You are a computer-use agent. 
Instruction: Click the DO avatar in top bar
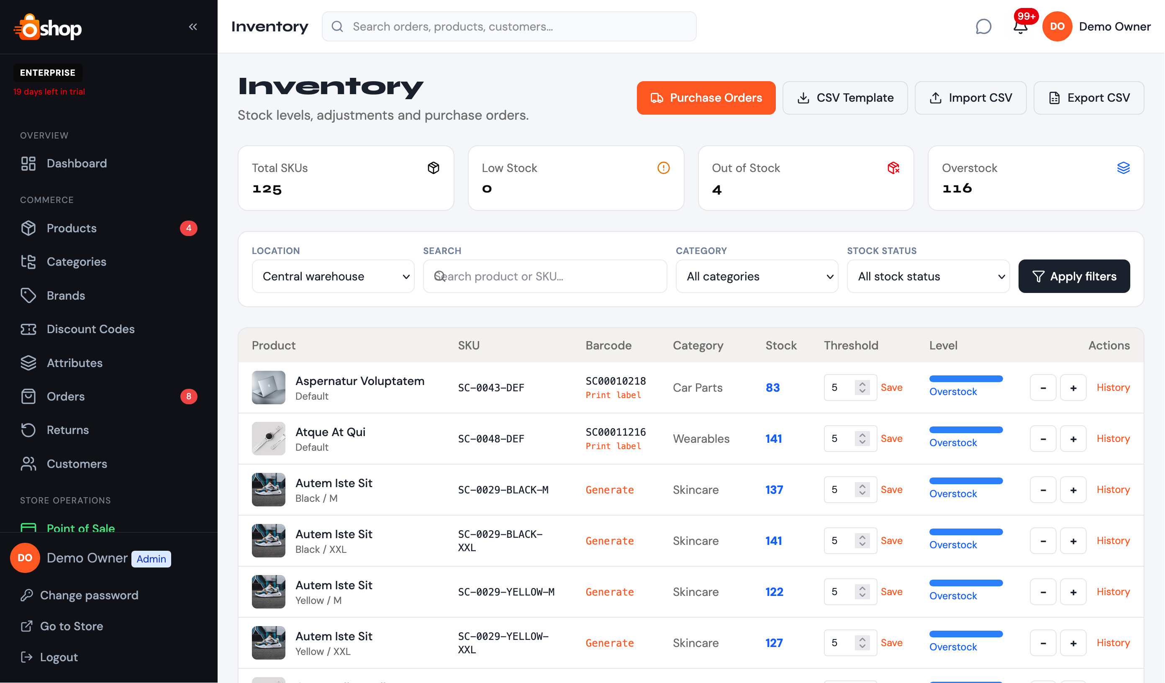(1057, 26)
